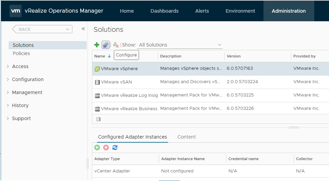
Task: Click version 6.0.5703226
Action: [x=240, y=108]
